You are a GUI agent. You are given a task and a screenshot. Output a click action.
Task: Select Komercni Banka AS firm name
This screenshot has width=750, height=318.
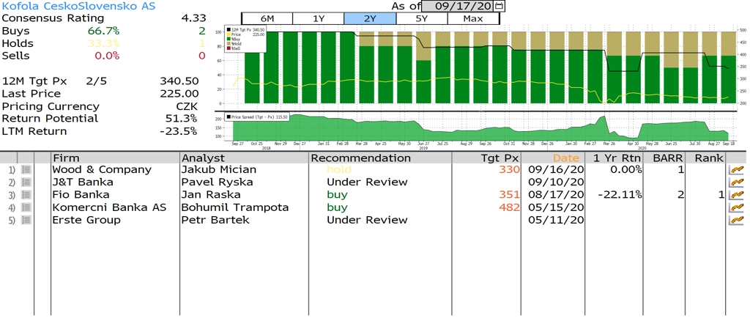109,207
